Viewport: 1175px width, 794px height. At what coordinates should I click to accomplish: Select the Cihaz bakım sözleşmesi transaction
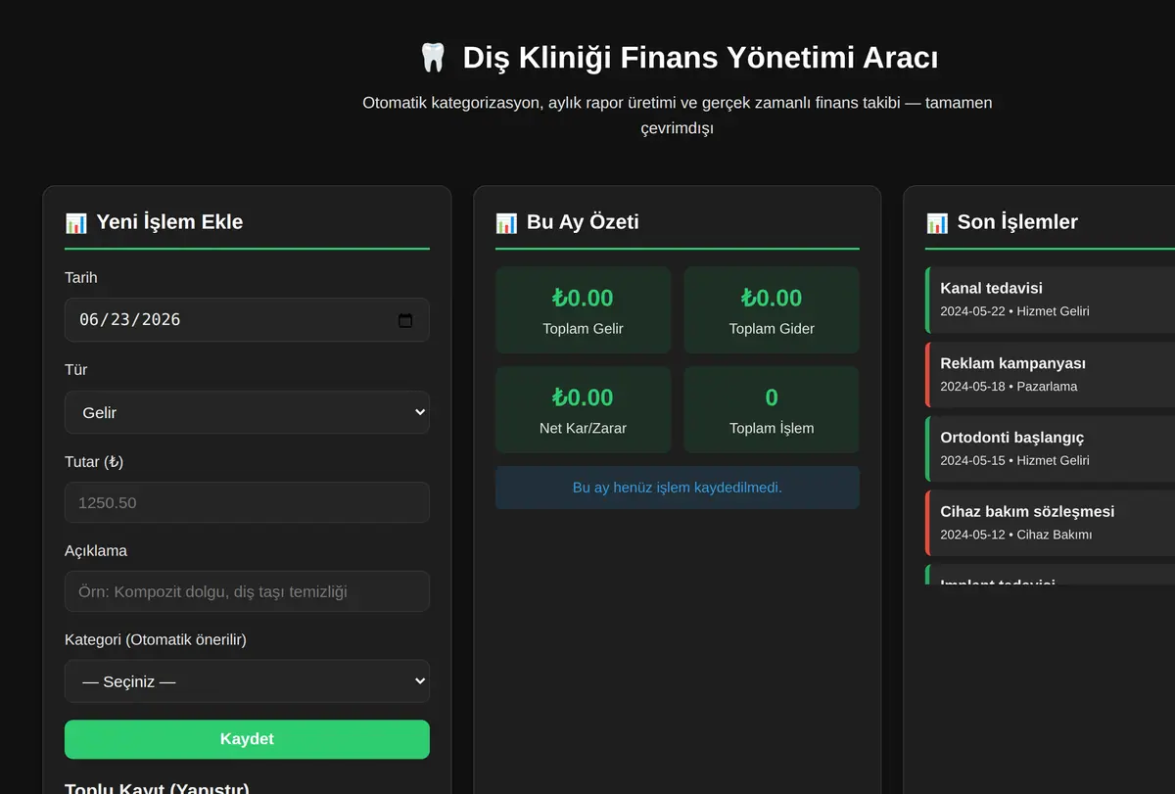point(1050,523)
